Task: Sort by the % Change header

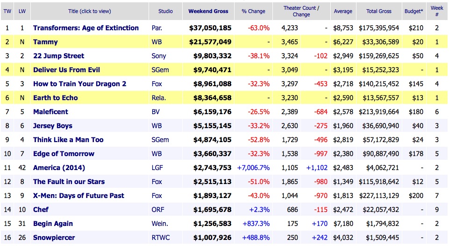Action: [253, 12]
